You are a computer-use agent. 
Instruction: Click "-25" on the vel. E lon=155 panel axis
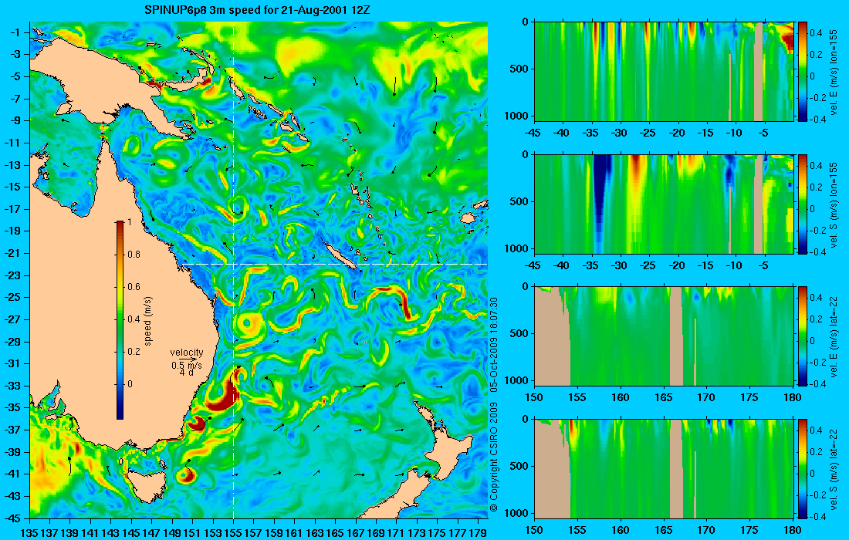(648, 133)
